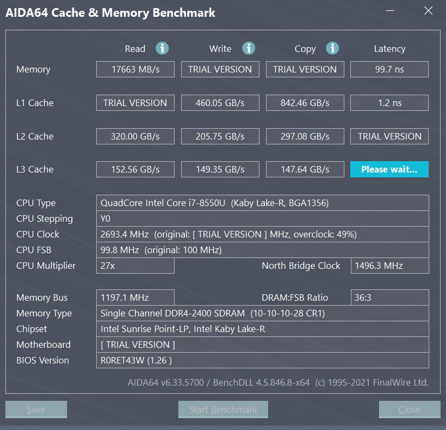Click the Save button
This screenshot has height=430, width=446.
36,409
